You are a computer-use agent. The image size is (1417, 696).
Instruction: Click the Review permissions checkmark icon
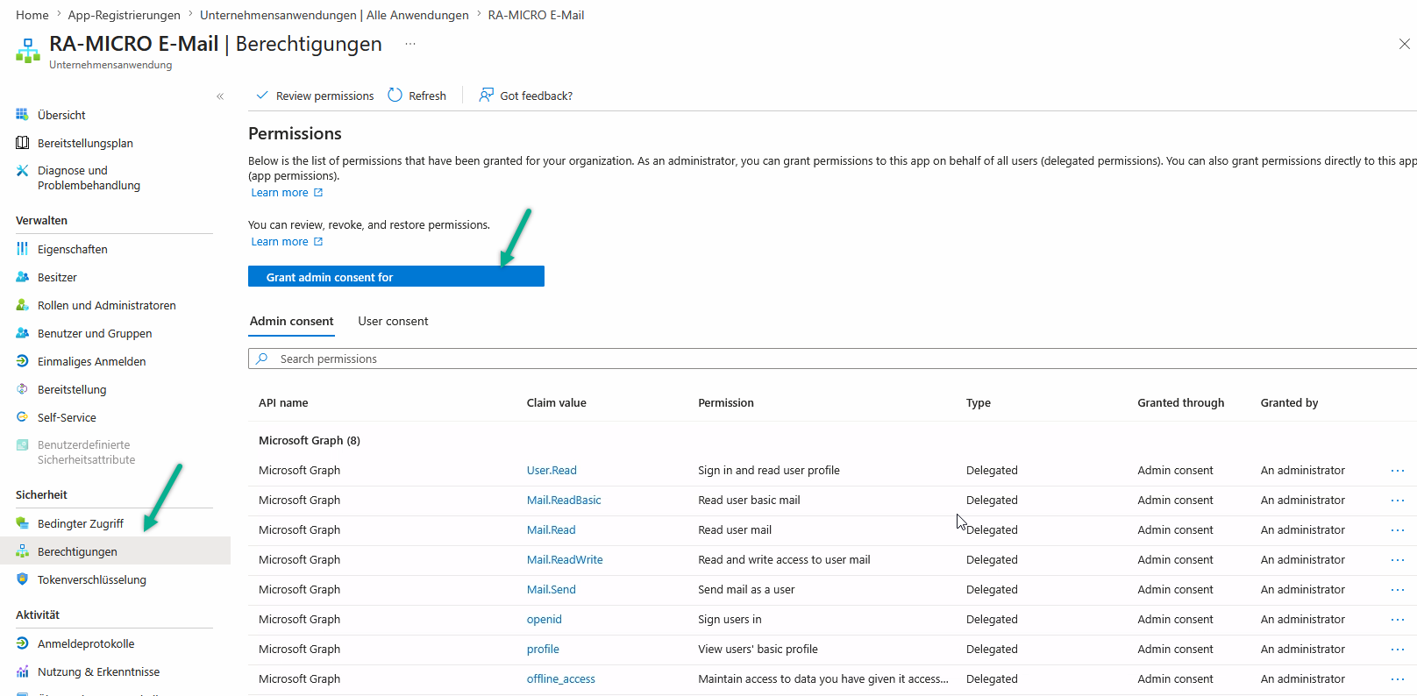click(261, 95)
